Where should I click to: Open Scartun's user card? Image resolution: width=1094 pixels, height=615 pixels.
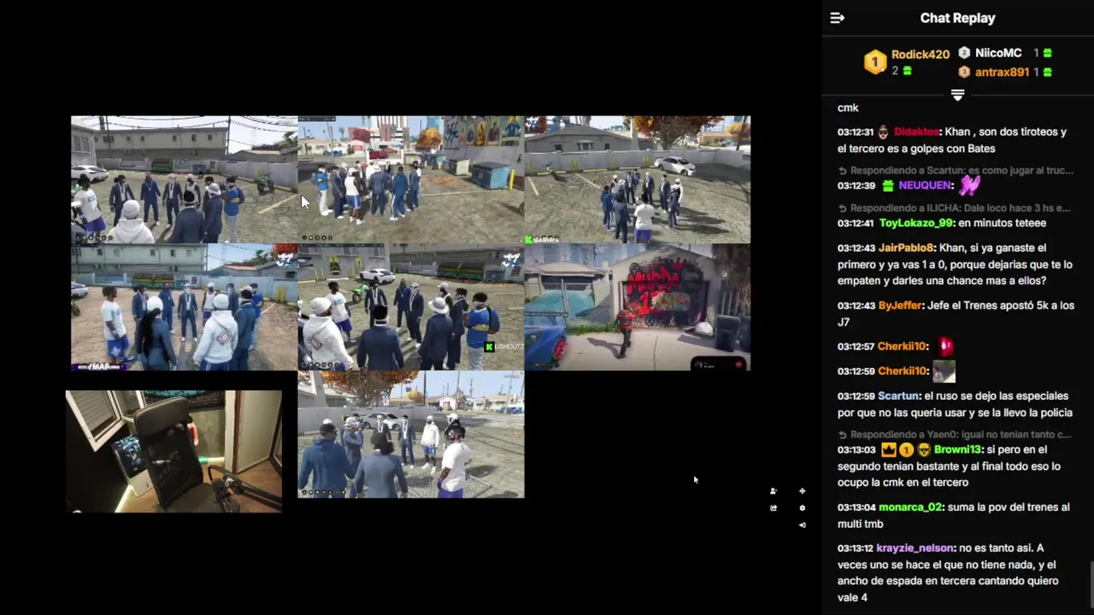898,396
